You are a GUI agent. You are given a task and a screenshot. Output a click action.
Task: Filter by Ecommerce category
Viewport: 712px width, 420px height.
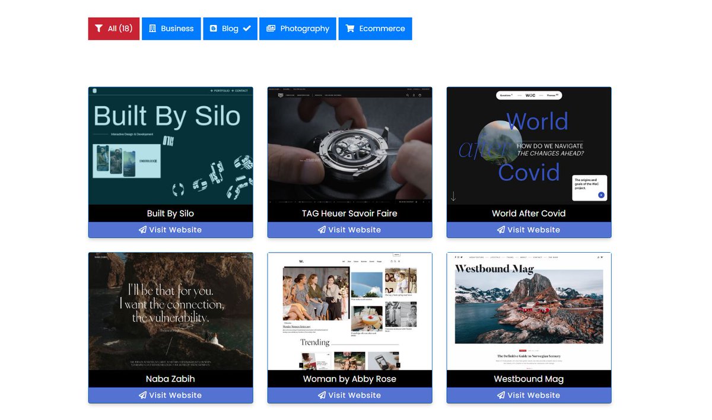375,28
